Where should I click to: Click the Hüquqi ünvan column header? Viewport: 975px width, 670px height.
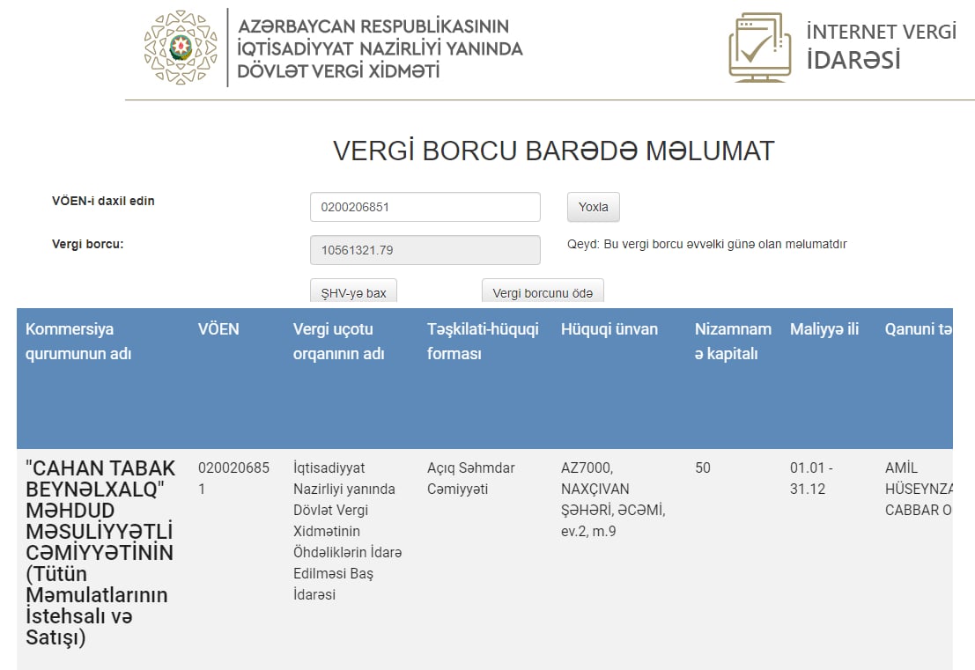(609, 329)
